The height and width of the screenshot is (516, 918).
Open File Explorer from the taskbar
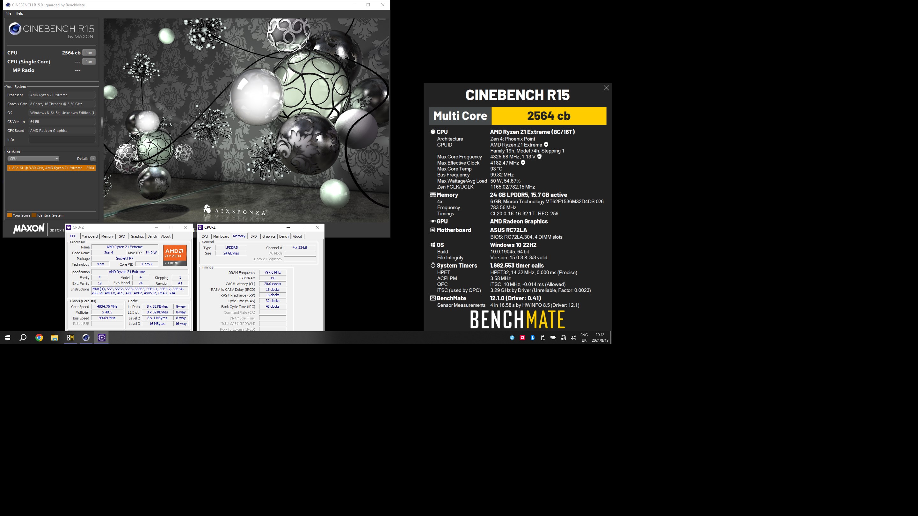[x=55, y=338]
